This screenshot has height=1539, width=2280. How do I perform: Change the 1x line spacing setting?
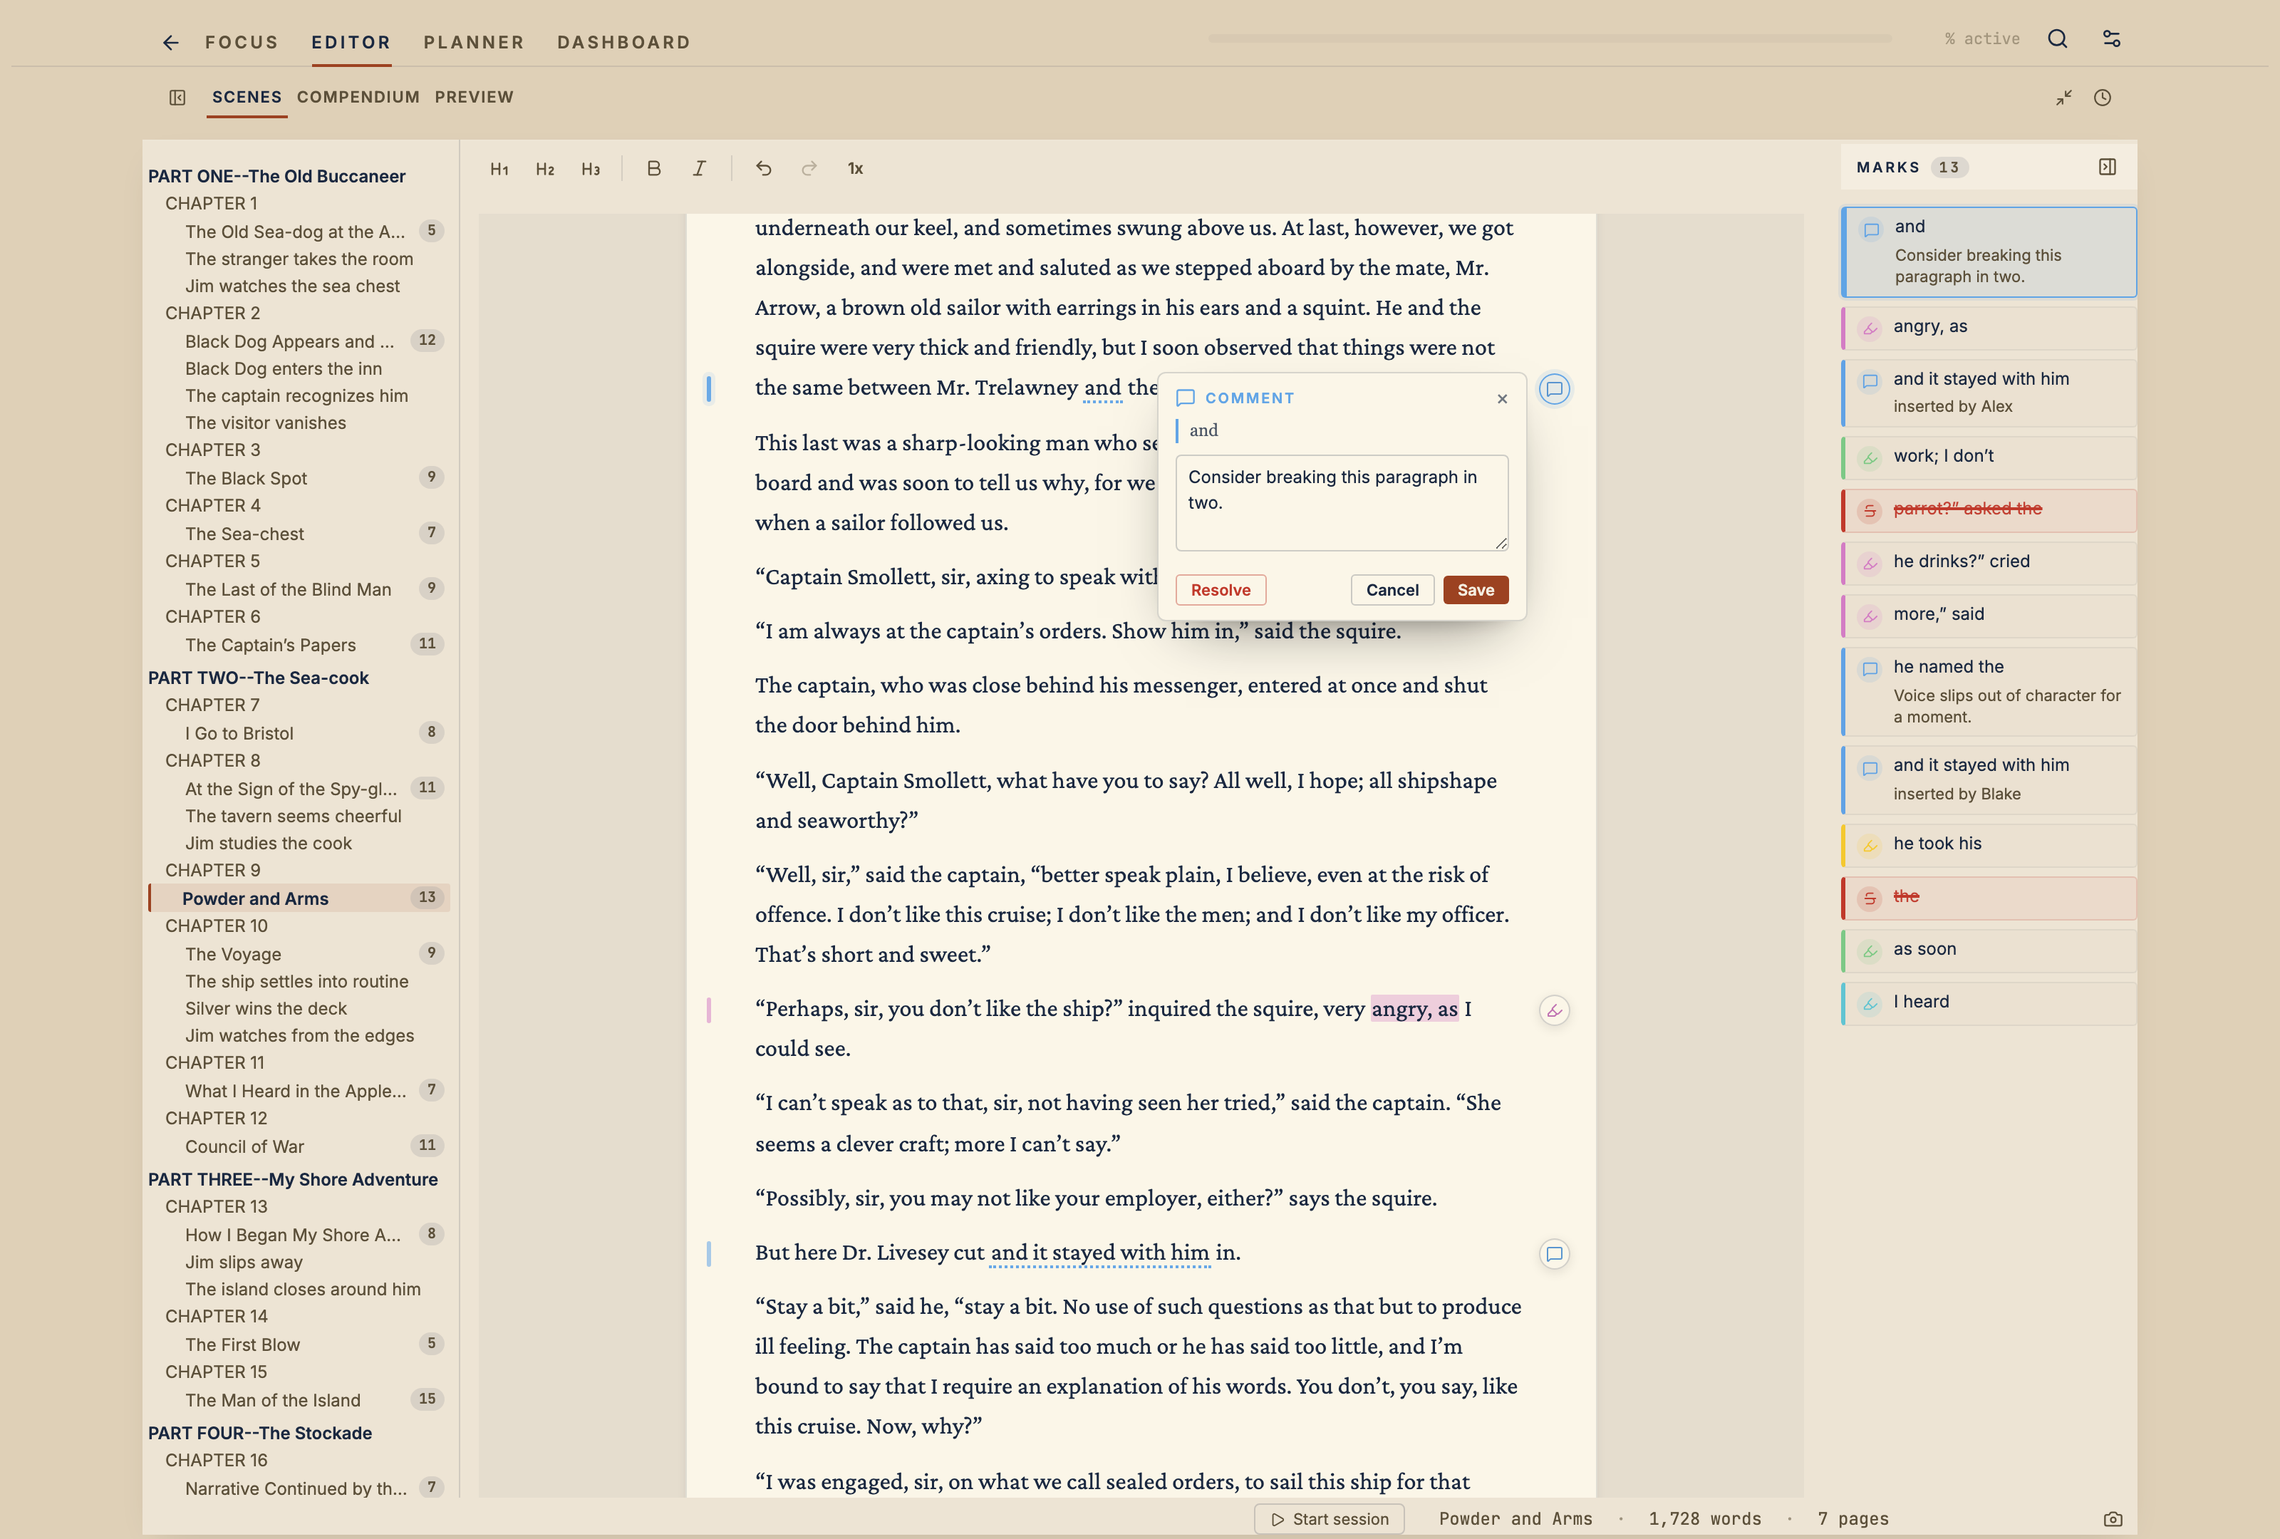[x=856, y=169]
